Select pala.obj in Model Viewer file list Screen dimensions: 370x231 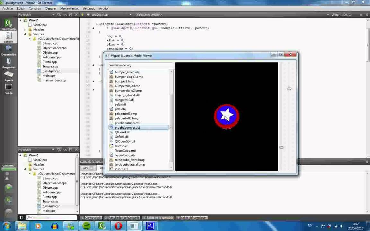click(120, 109)
